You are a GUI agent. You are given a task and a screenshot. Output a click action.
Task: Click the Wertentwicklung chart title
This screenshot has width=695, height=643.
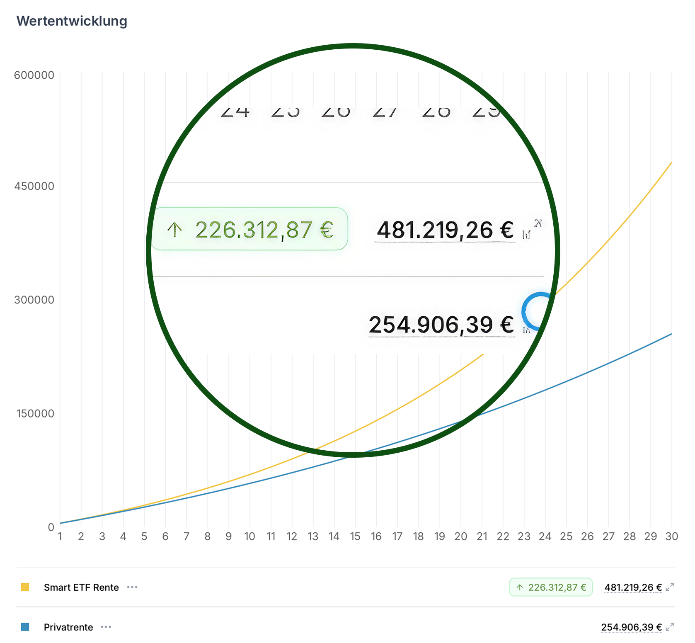click(72, 21)
